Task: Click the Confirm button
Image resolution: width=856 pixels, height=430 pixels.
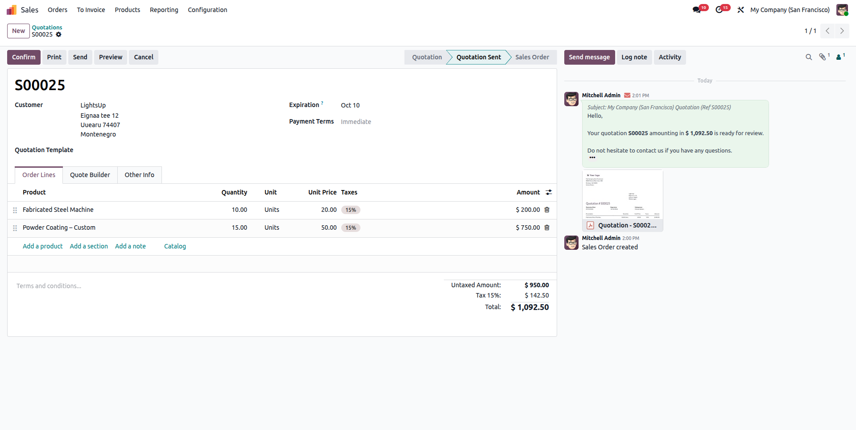Action: [24, 57]
